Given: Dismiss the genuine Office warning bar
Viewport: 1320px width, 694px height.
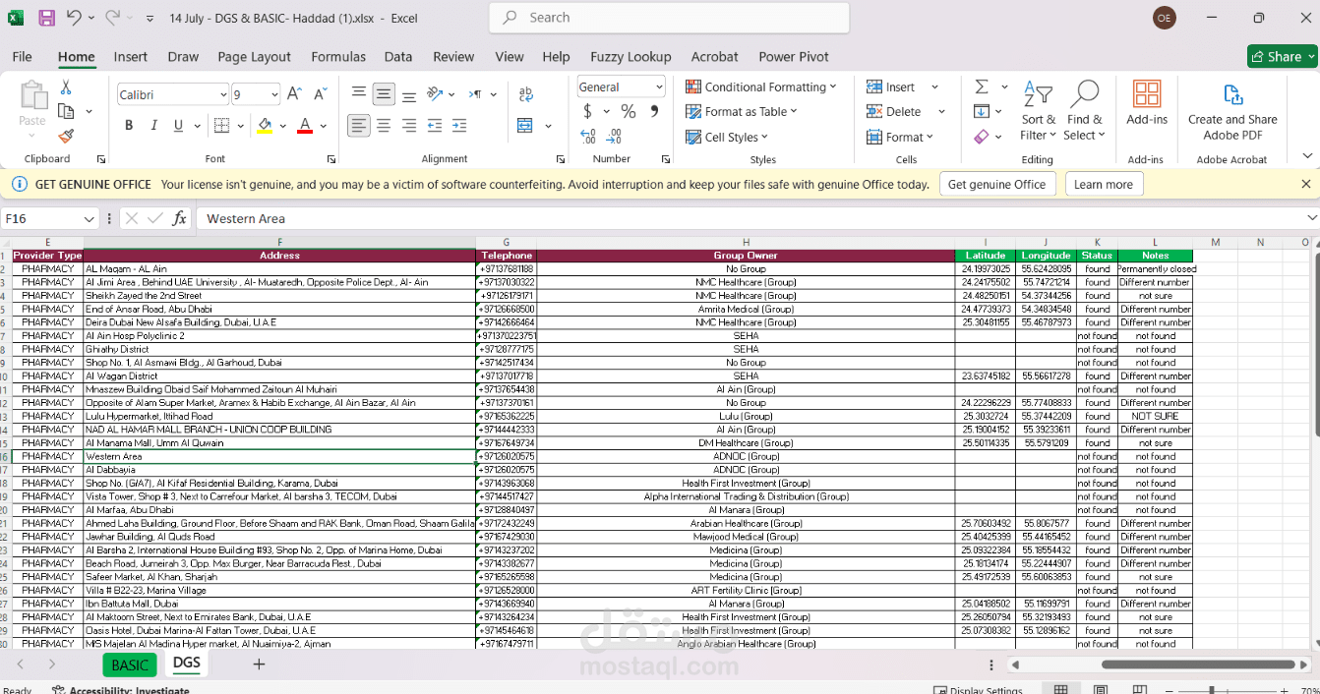Looking at the screenshot, I should (1306, 184).
